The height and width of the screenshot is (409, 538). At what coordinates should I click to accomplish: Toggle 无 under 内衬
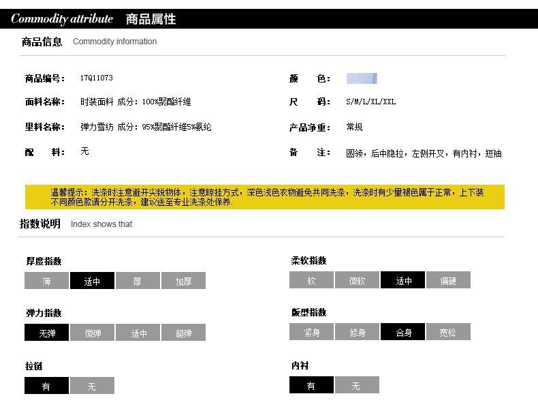[x=357, y=385]
